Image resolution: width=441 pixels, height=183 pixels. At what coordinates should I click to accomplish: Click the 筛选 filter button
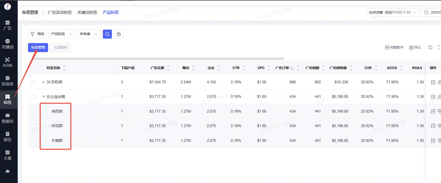pos(37,34)
